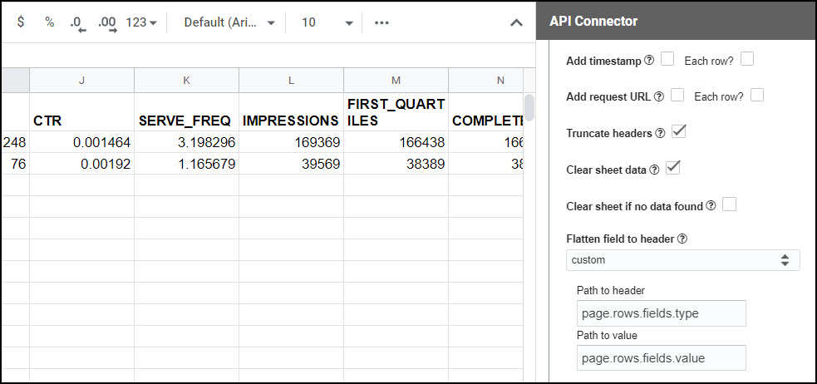This screenshot has width=817, height=384.
Task: Show help for Flatten field to header
Action: 682,239
